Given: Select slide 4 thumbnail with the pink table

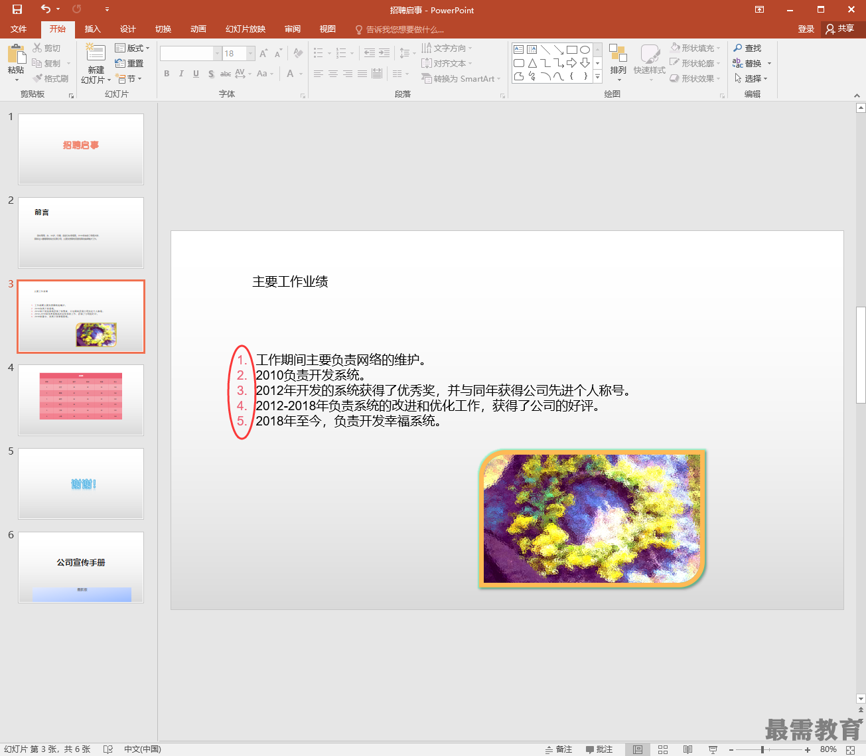Looking at the screenshot, I should click(81, 400).
